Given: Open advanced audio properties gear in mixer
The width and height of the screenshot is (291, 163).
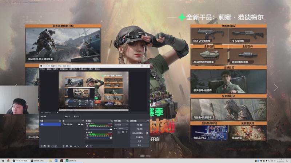Looking at the screenshot, I should pyautogui.click(x=87, y=146).
